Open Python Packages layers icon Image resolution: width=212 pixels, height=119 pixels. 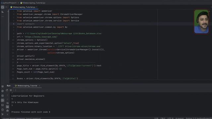tap(3, 86)
